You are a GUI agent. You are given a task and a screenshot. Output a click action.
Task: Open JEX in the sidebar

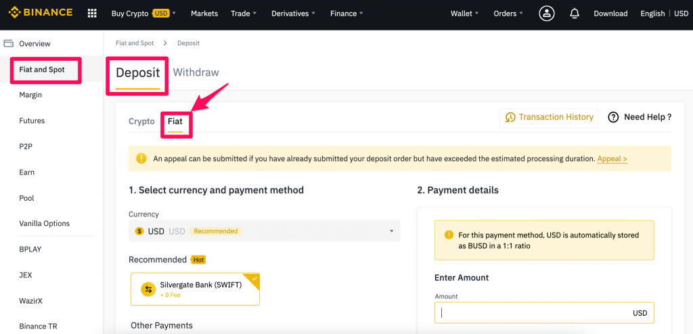point(26,275)
